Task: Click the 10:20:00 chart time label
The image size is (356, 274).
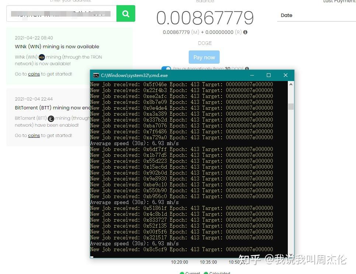Action: click(x=179, y=262)
